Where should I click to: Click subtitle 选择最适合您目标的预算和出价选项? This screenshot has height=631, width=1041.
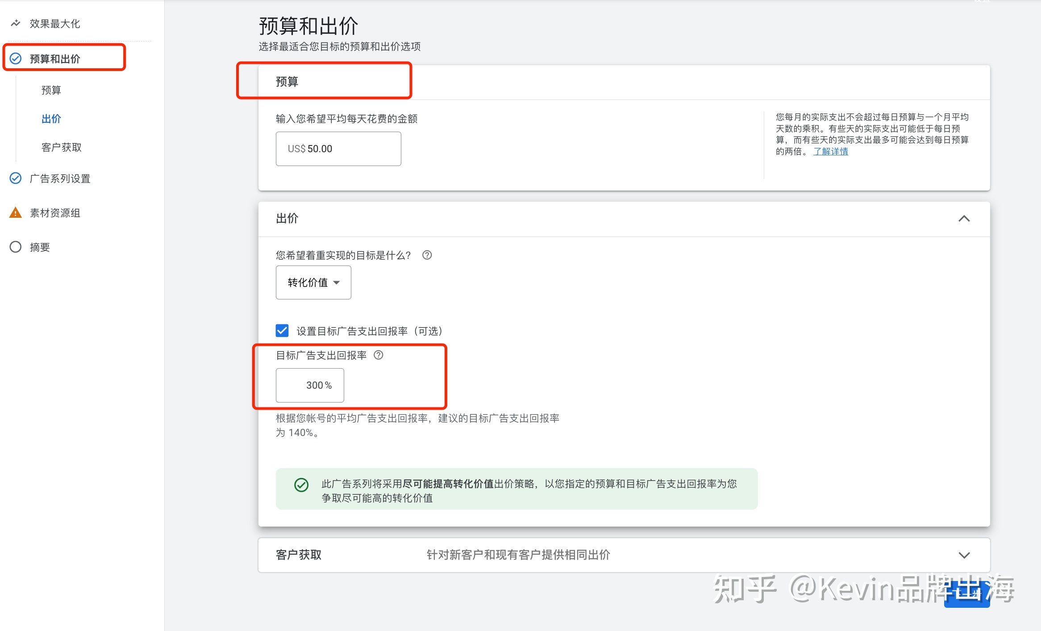pyautogui.click(x=340, y=46)
